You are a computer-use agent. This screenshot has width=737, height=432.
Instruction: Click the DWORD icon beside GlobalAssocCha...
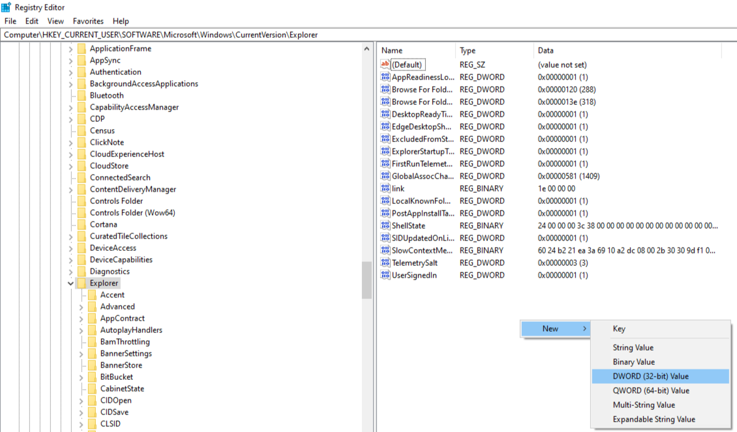[x=385, y=176]
